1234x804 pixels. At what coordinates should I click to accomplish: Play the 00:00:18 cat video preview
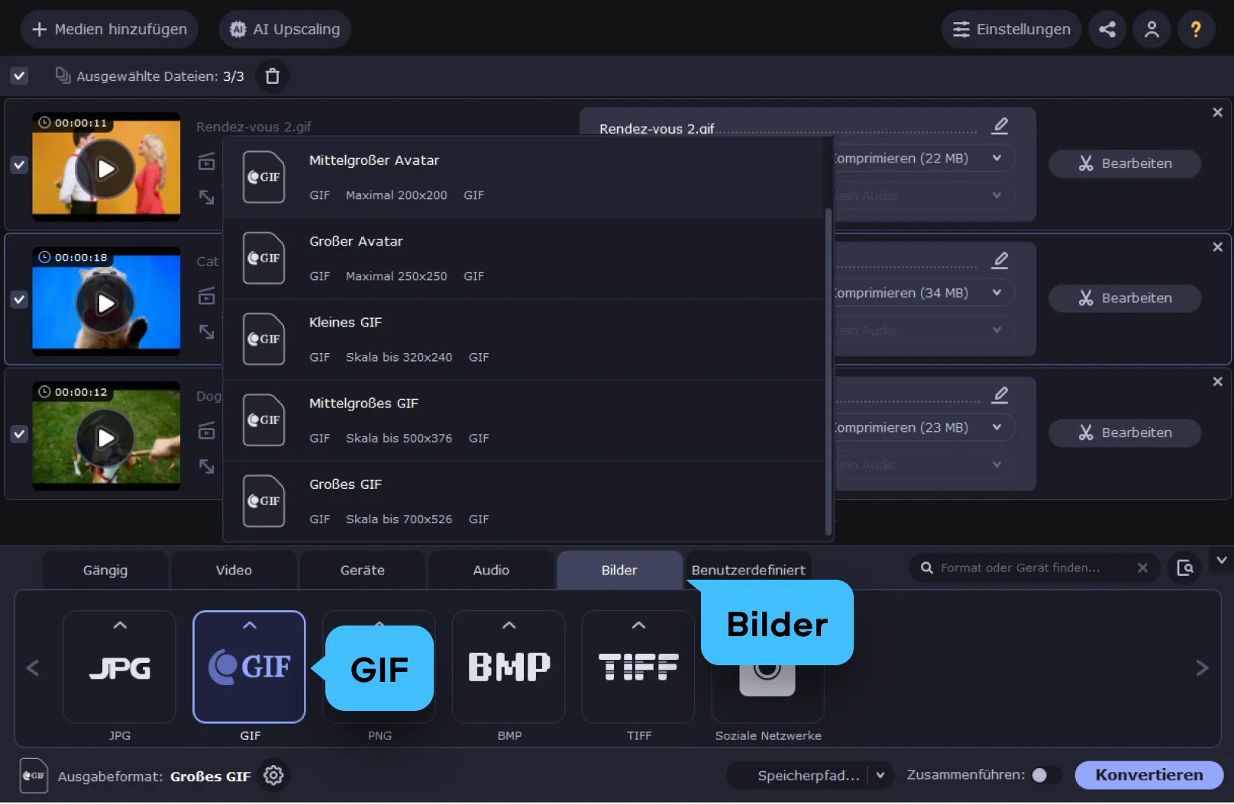106,304
